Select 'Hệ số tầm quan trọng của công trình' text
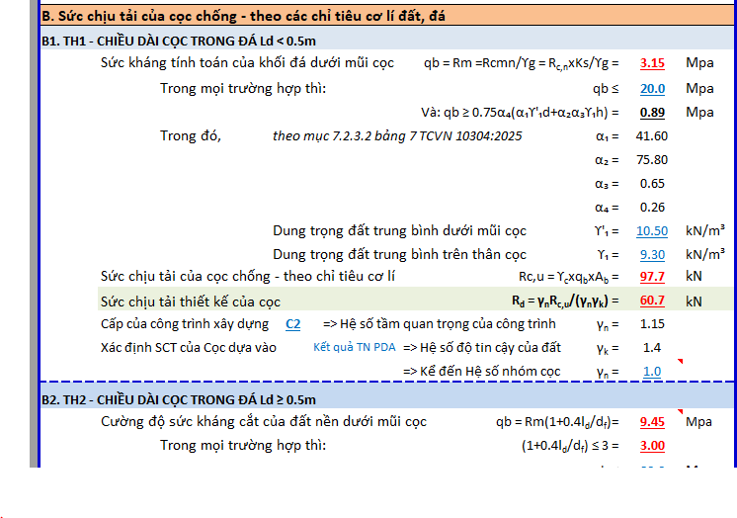737x518 pixels. pyautogui.click(x=448, y=324)
